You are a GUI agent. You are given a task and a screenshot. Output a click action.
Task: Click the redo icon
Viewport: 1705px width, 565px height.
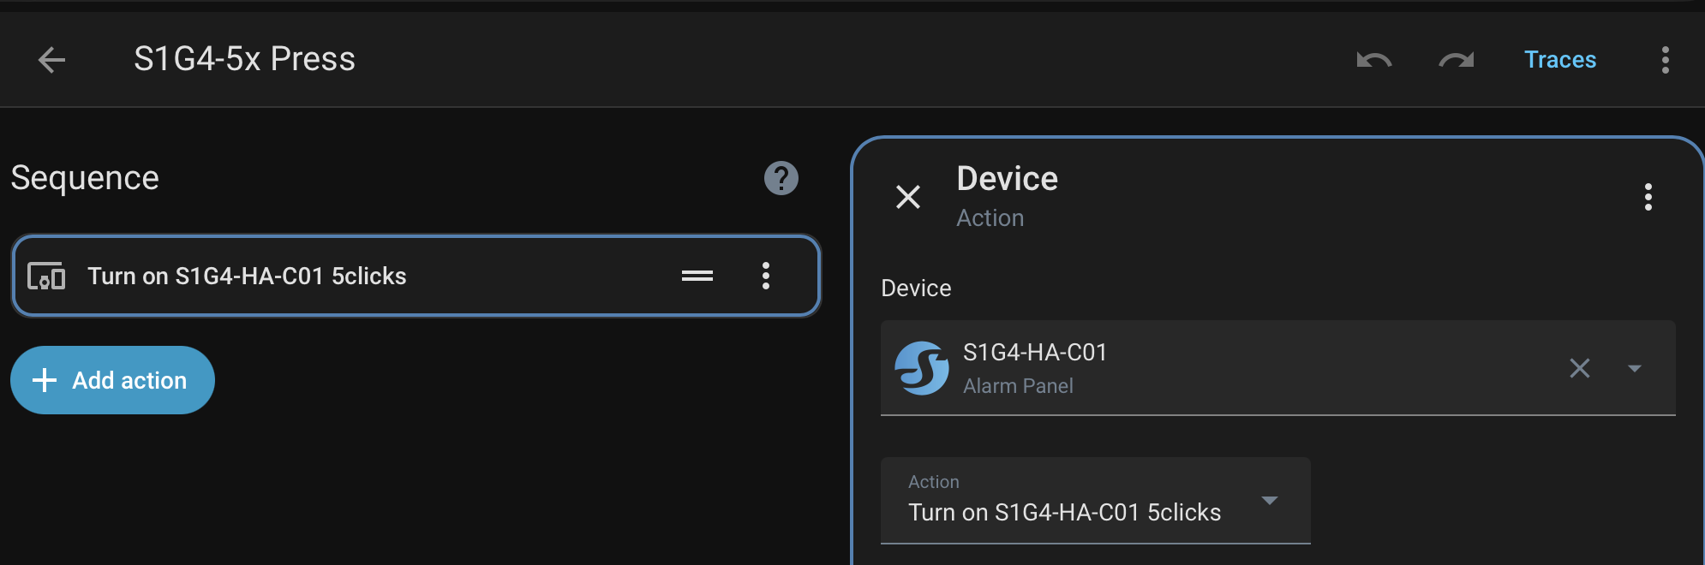(1456, 60)
